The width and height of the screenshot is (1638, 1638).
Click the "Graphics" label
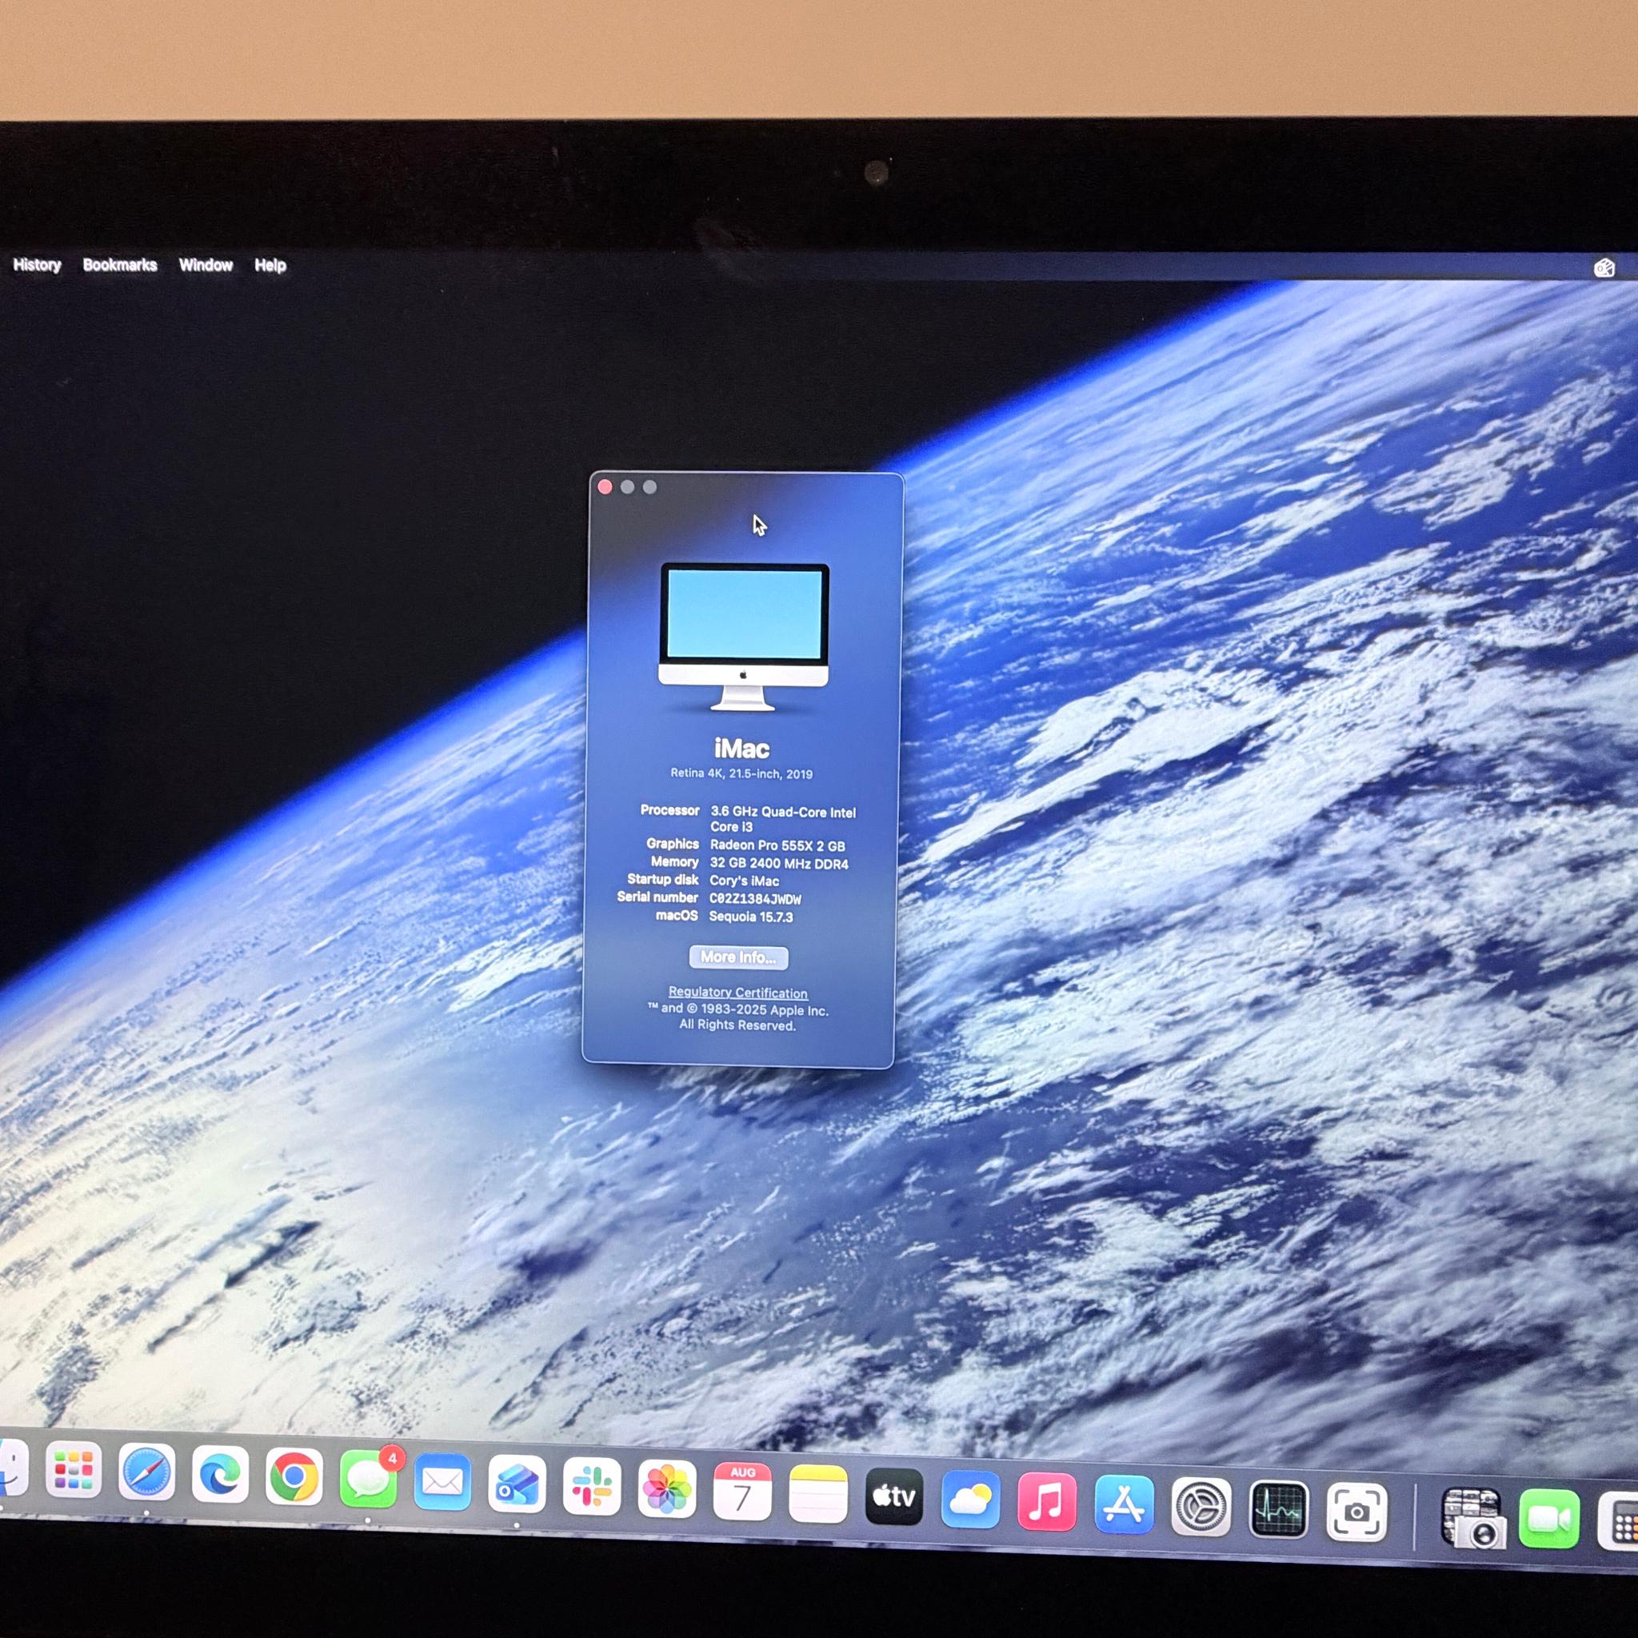coord(673,844)
